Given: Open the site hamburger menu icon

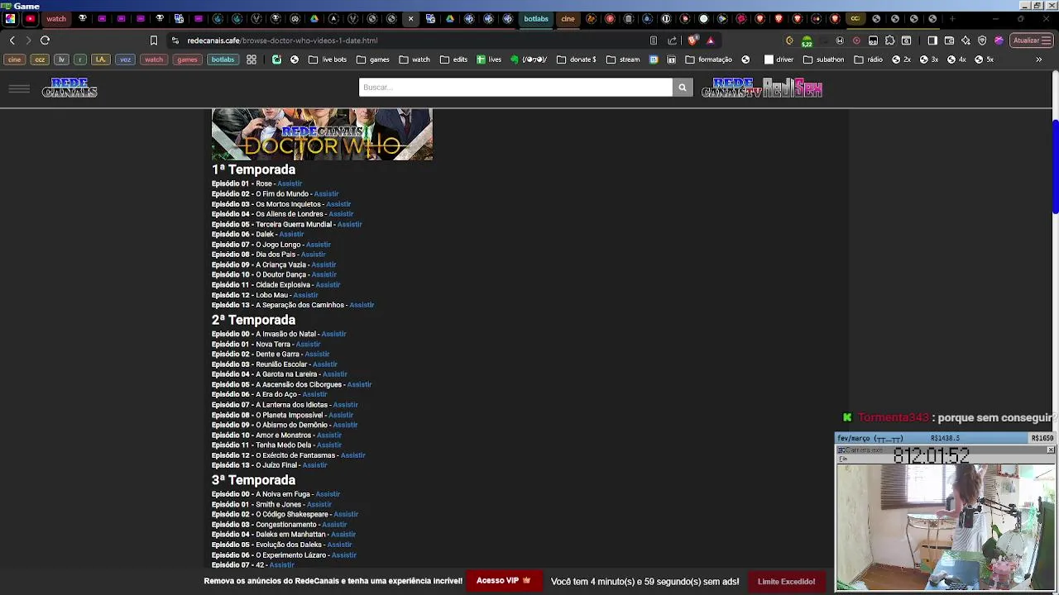Looking at the screenshot, I should 19,88.
